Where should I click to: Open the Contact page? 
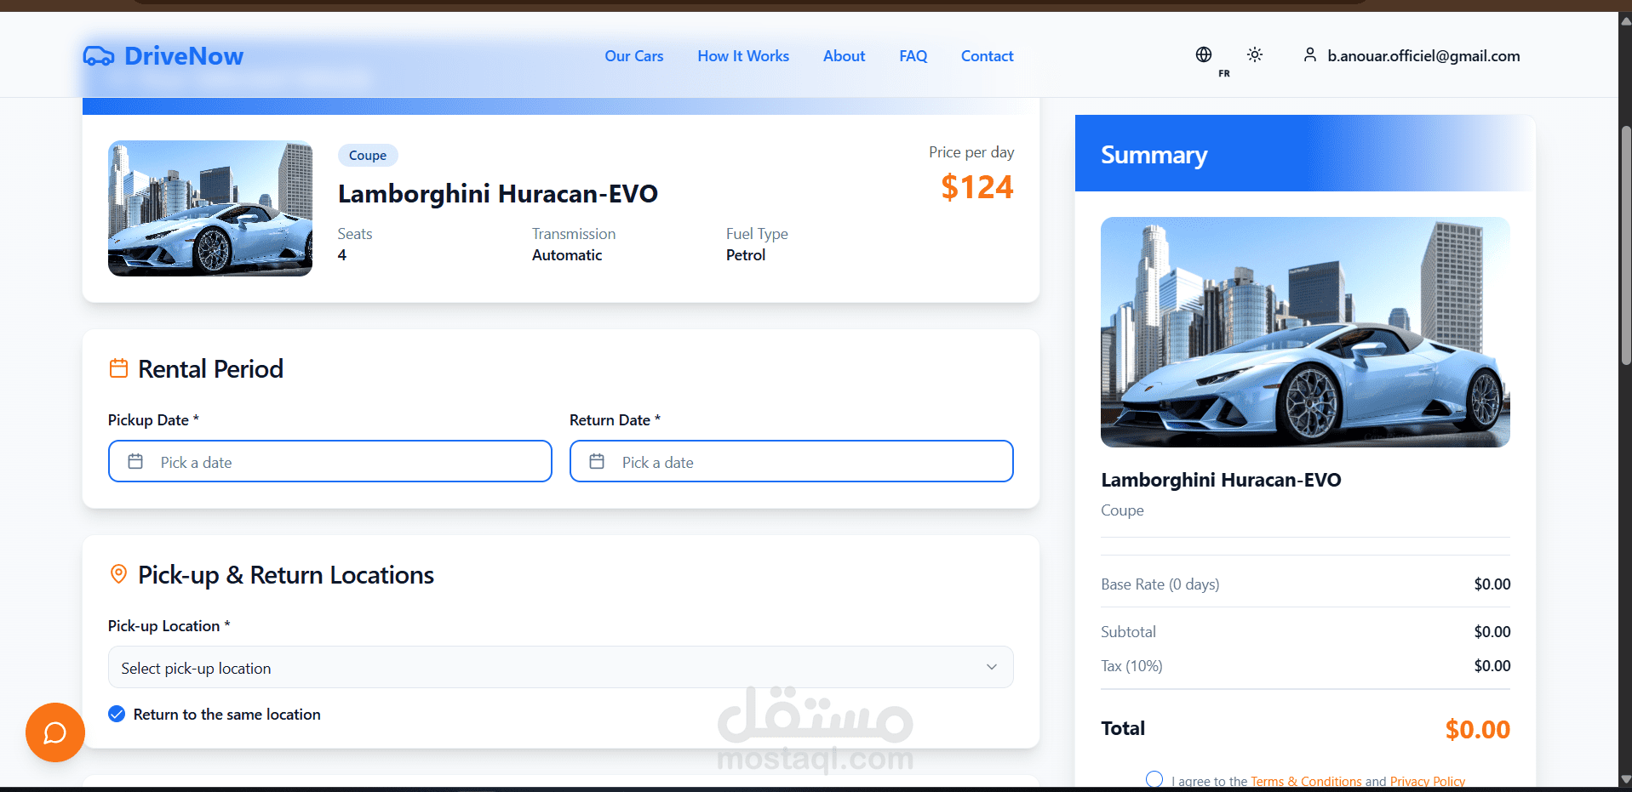(x=987, y=56)
